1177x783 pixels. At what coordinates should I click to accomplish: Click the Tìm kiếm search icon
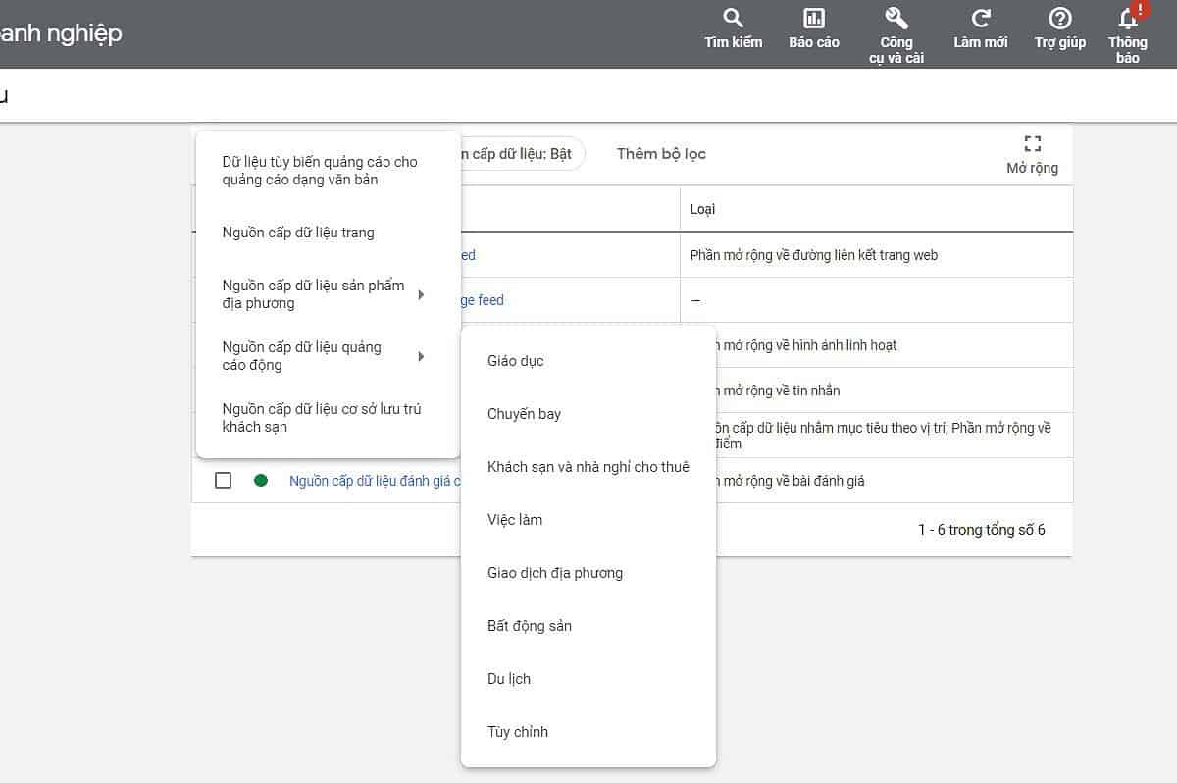[733, 19]
